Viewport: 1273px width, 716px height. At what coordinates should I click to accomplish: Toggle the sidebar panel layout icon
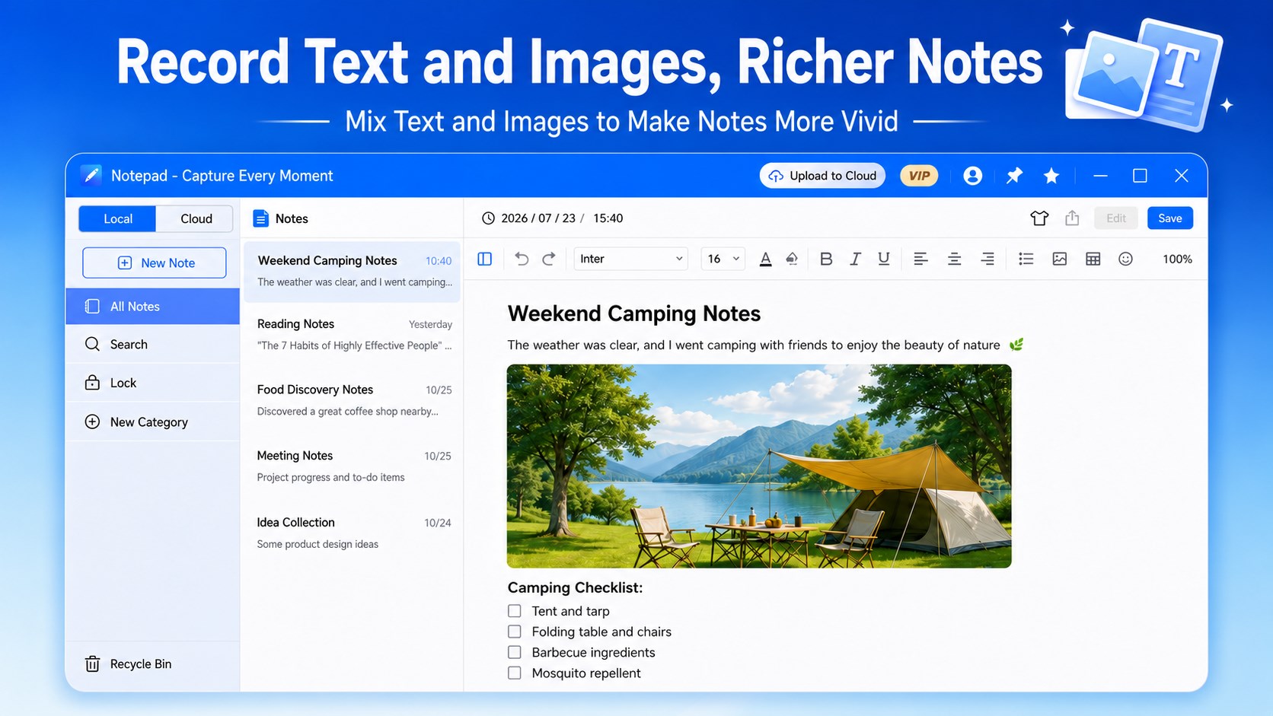[484, 259]
